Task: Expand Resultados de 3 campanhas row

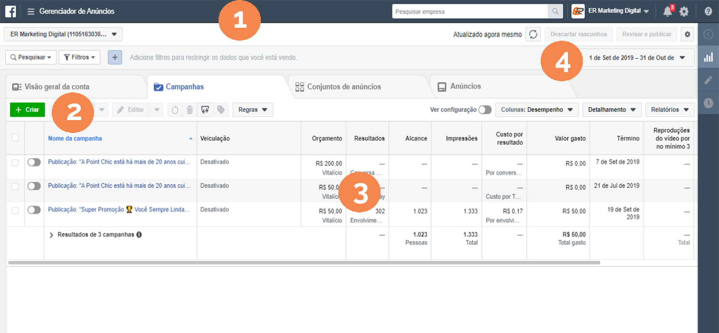Action: pos(51,235)
